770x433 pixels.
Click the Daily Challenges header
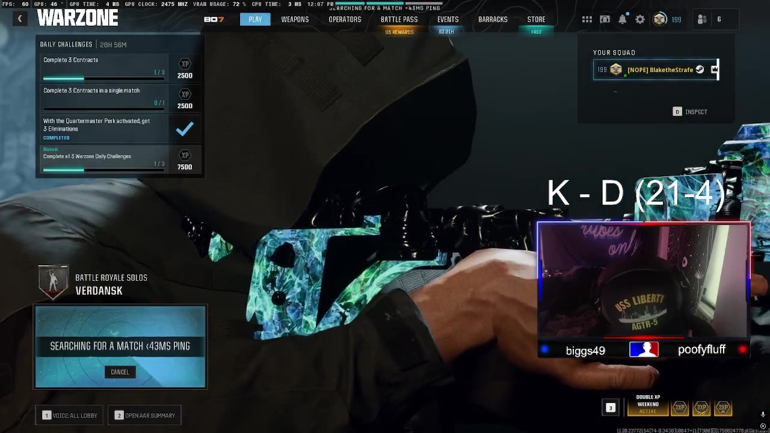(x=66, y=45)
